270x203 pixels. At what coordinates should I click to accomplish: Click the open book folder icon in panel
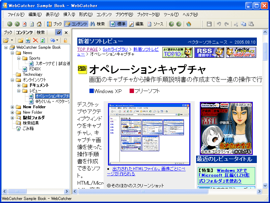pyautogui.click(x=6, y=40)
